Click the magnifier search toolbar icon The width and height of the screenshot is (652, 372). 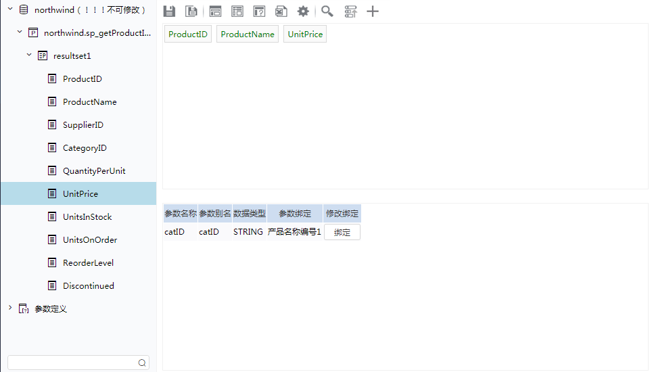click(x=327, y=11)
